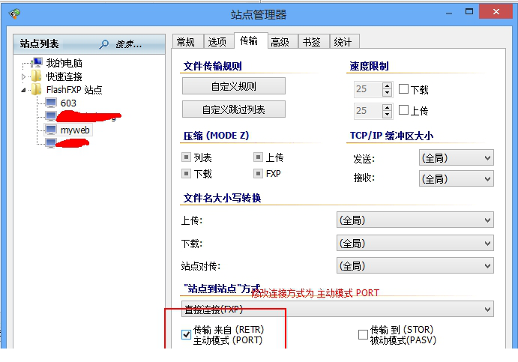This screenshot has width=518, height=362.
Task: Expand the 快速连接 tree node
Action: [x=23, y=76]
